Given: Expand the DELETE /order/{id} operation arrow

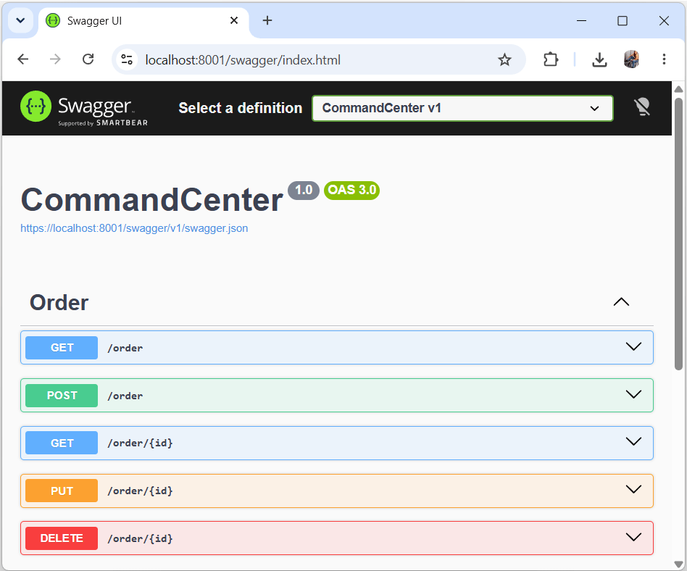Looking at the screenshot, I should pos(633,537).
